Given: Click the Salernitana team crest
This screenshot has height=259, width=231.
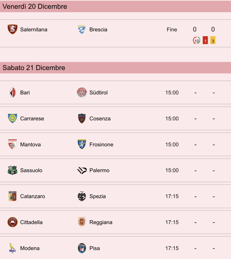Looking at the screenshot, I should click(13, 29).
